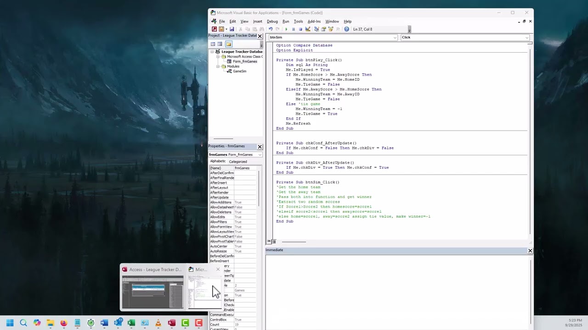Screen dimensions: 588x330
Task: Click the Paste toolbar icon
Action: [x=254, y=29]
